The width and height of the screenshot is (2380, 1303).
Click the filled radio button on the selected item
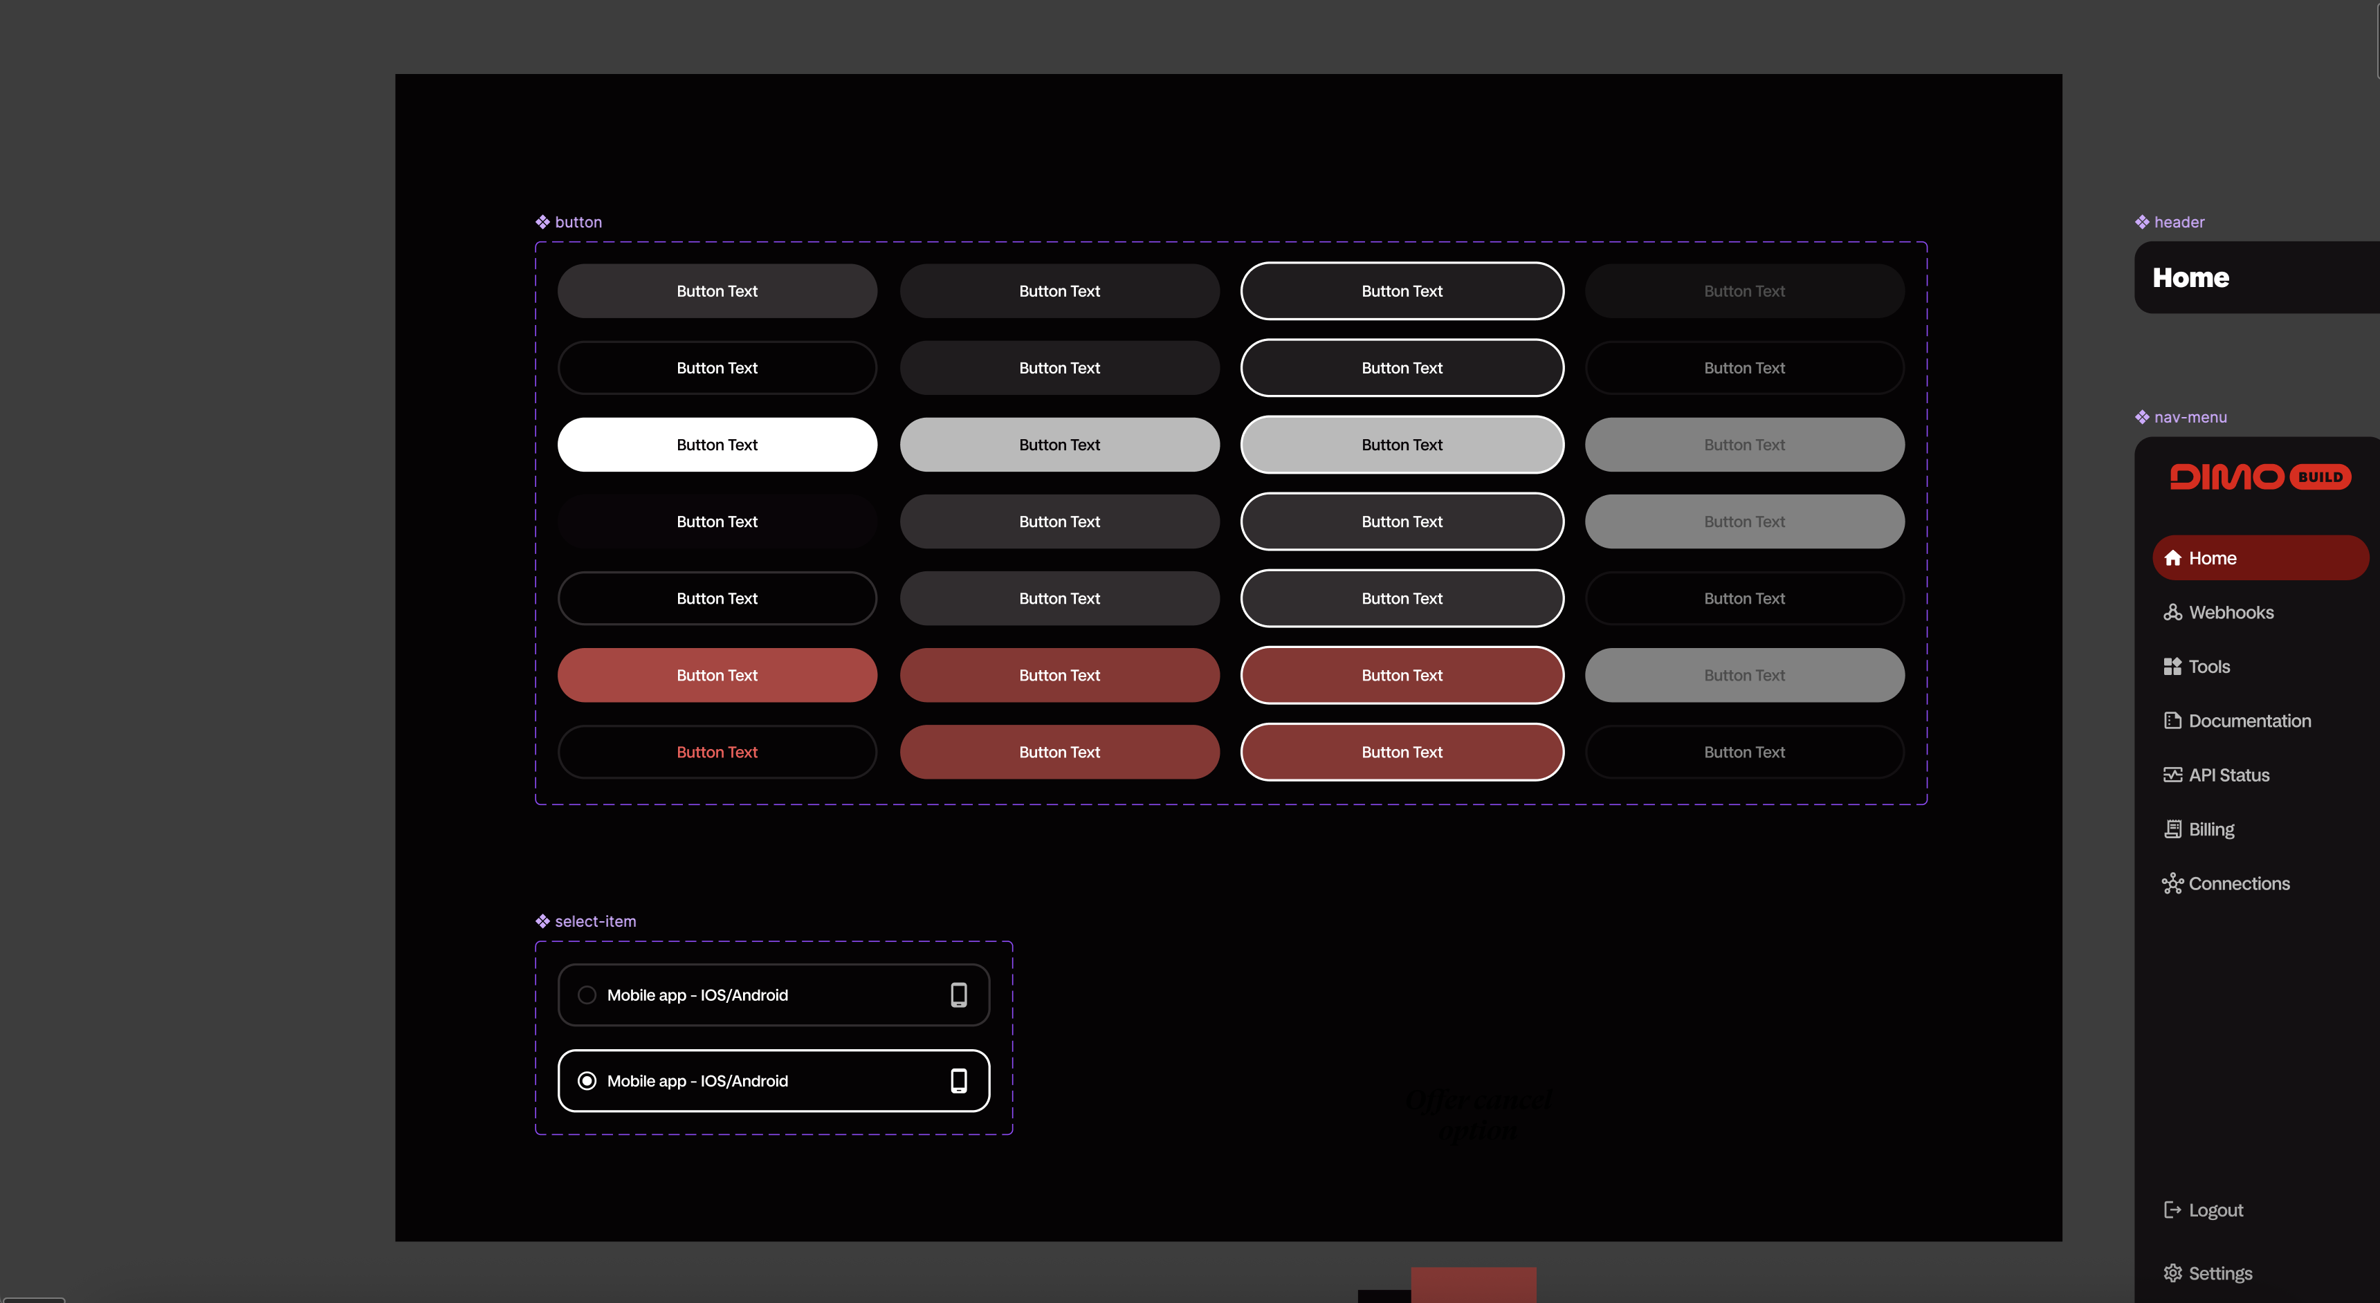(587, 1080)
